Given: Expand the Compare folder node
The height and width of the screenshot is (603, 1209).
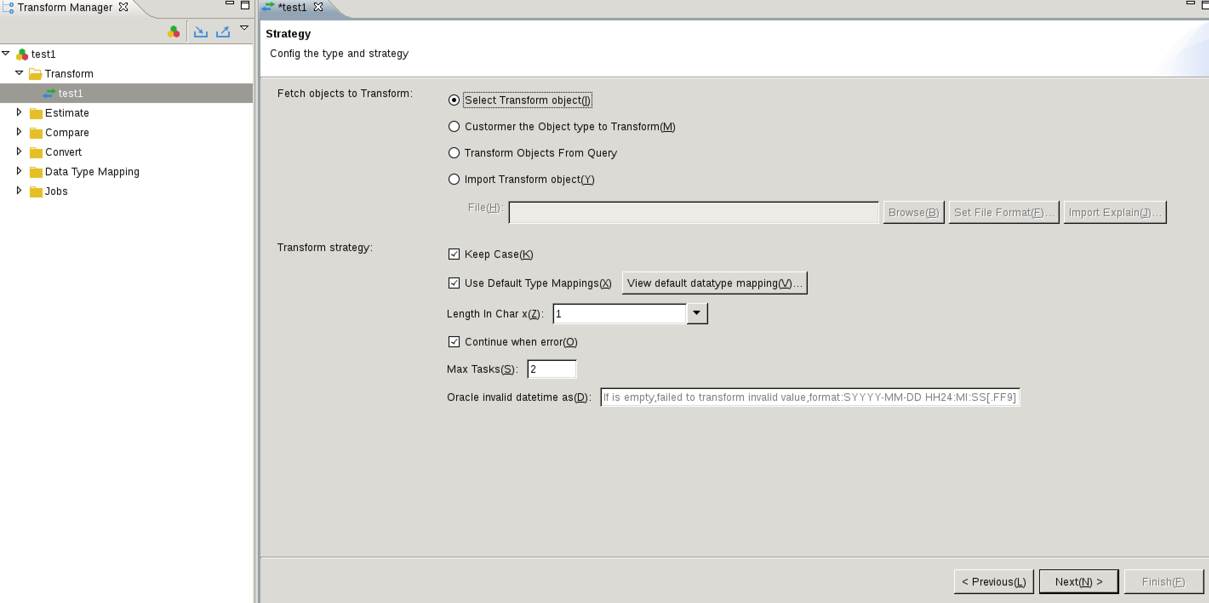Looking at the screenshot, I should coord(19,132).
